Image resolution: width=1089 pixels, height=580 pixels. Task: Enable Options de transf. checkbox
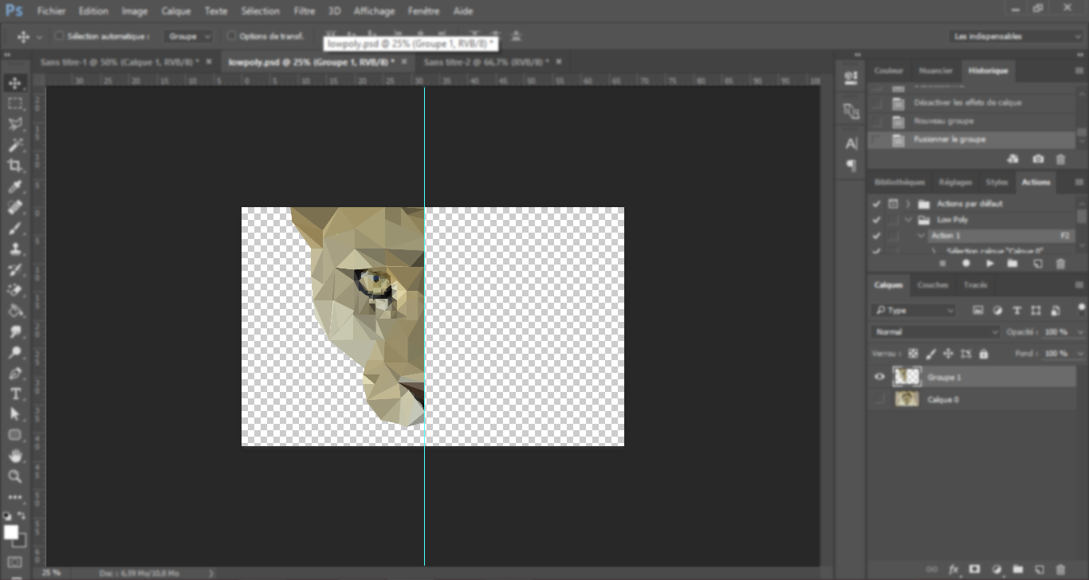pos(231,36)
